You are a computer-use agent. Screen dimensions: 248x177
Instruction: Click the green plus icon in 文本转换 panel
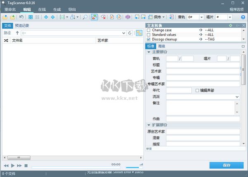pos(231,26)
